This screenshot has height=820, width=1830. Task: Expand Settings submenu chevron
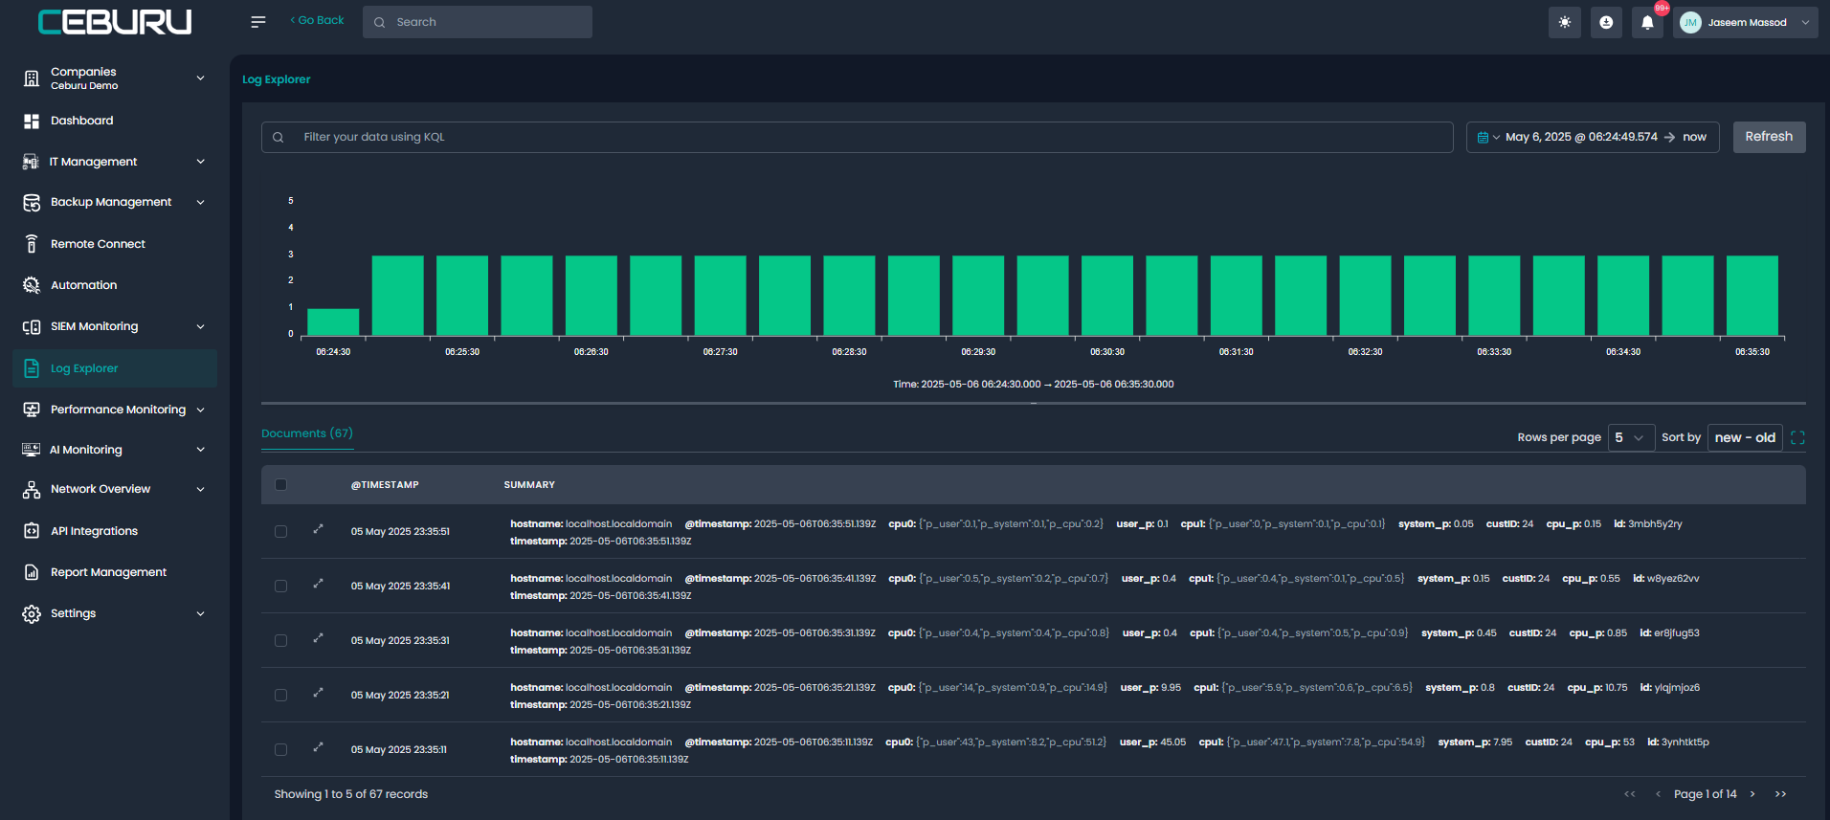click(200, 613)
